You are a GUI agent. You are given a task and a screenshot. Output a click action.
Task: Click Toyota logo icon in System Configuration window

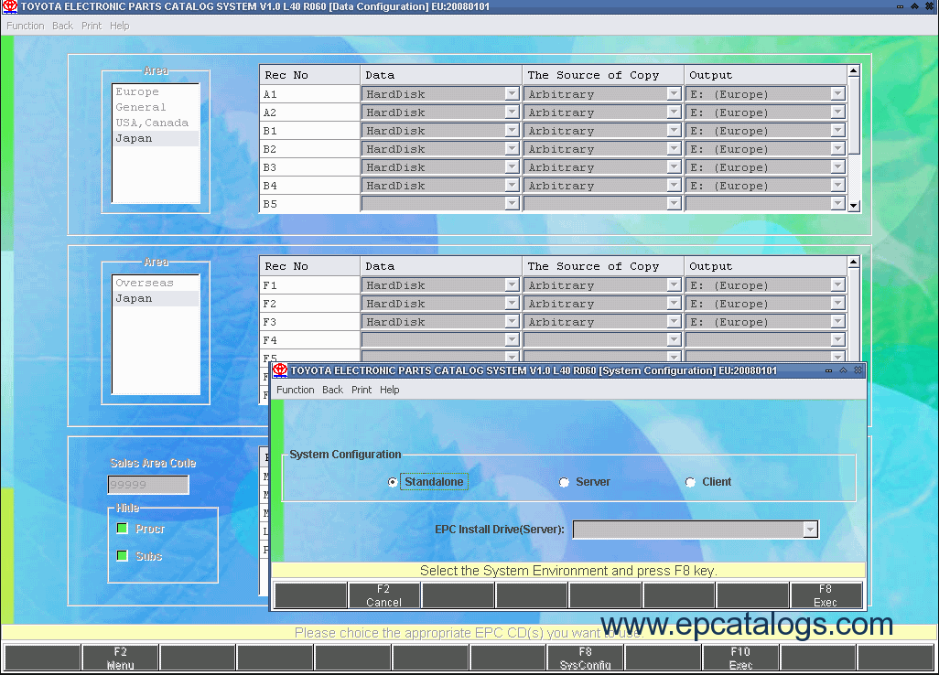coord(280,370)
